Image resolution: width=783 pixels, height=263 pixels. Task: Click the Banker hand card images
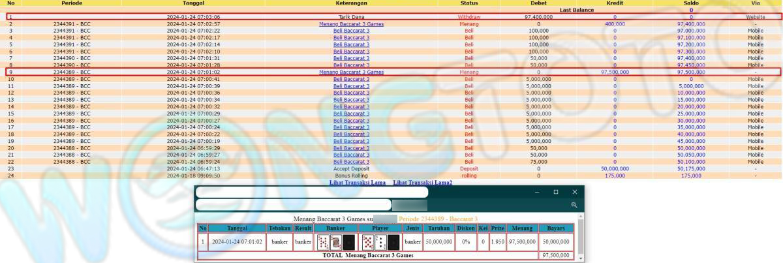[x=335, y=242]
